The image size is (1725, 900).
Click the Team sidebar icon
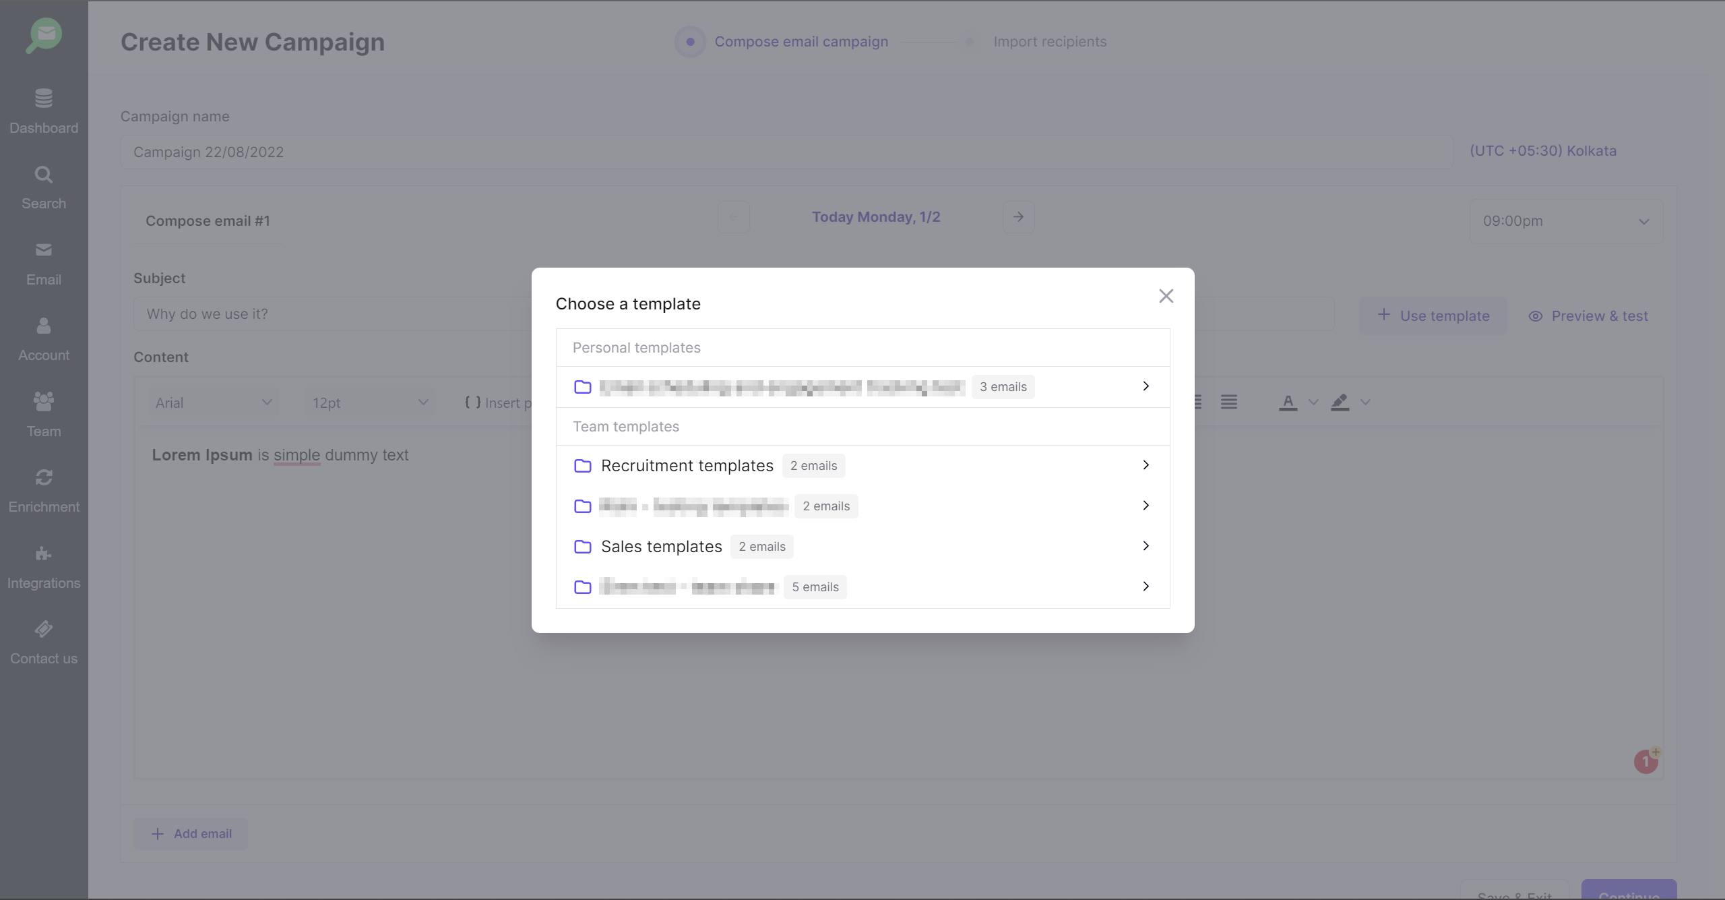(44, 402)
